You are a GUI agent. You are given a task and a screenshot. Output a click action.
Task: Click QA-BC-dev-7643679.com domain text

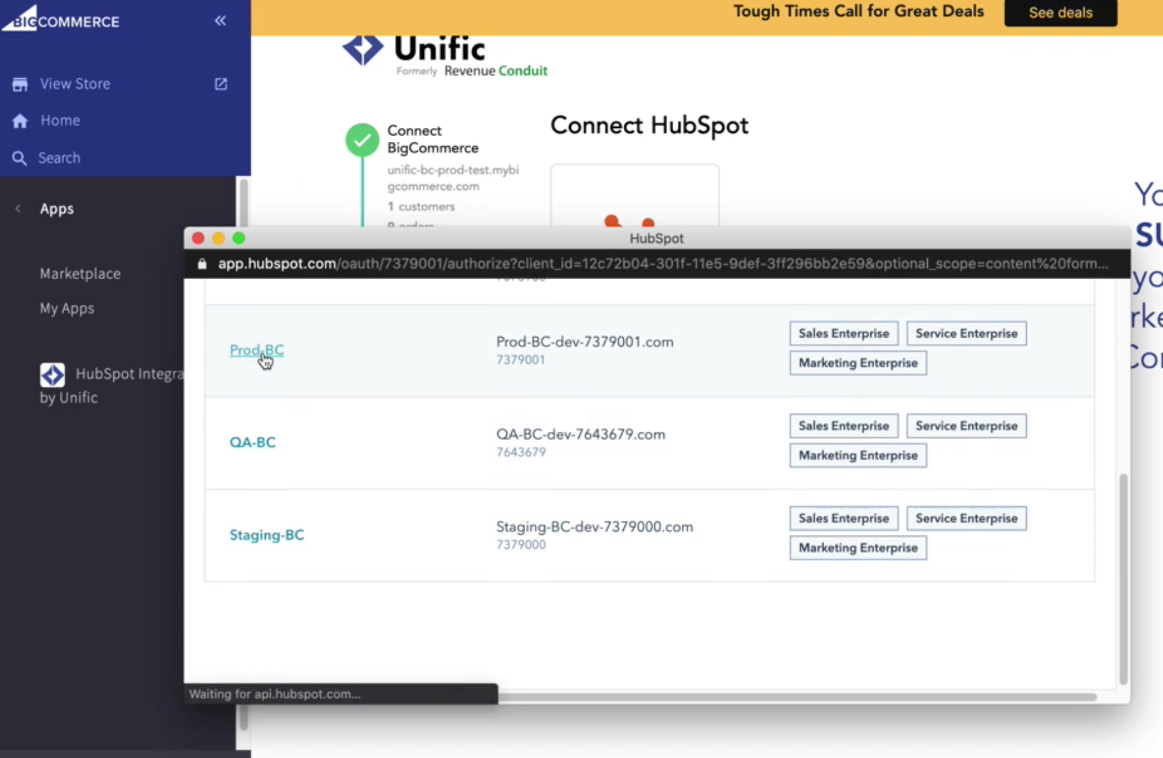(581, 434)
